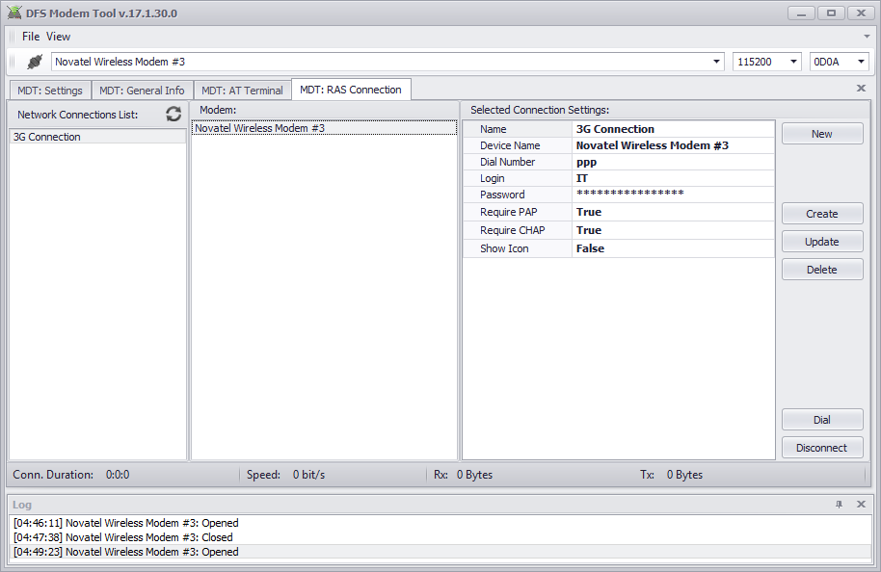Click the Show Icon property label

pos(504,248)
